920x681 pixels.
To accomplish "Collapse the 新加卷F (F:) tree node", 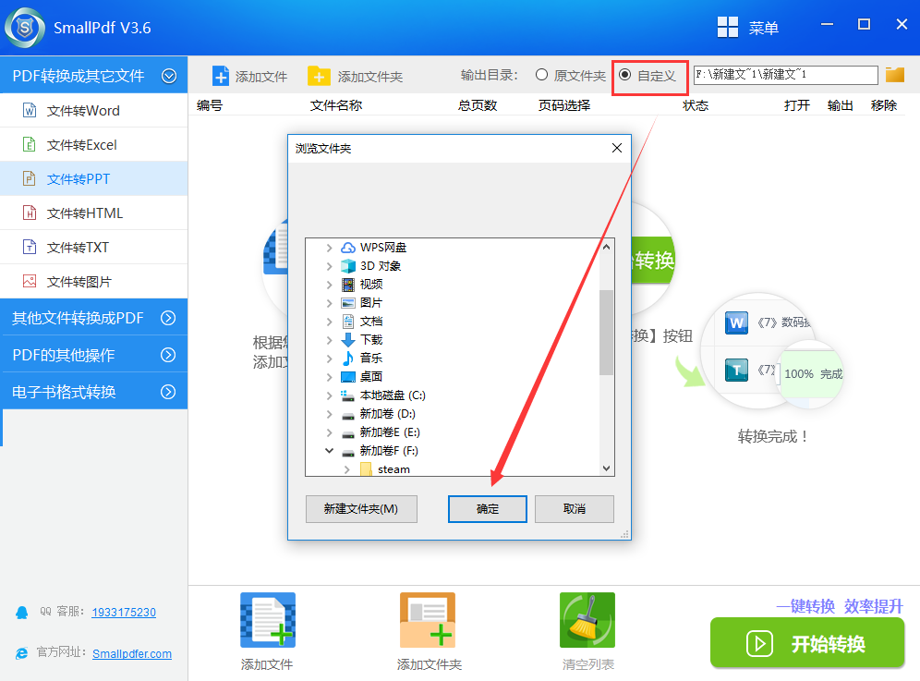I will [x=329, y=451].
